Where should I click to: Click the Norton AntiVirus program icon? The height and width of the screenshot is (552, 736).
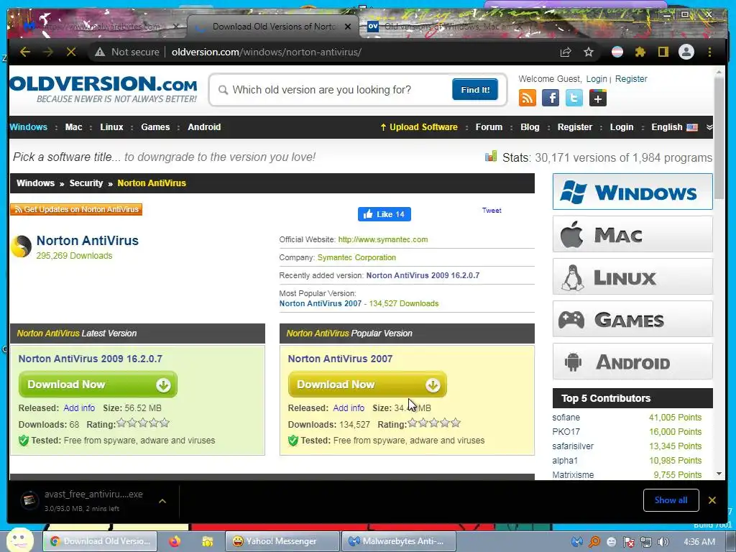21,247
